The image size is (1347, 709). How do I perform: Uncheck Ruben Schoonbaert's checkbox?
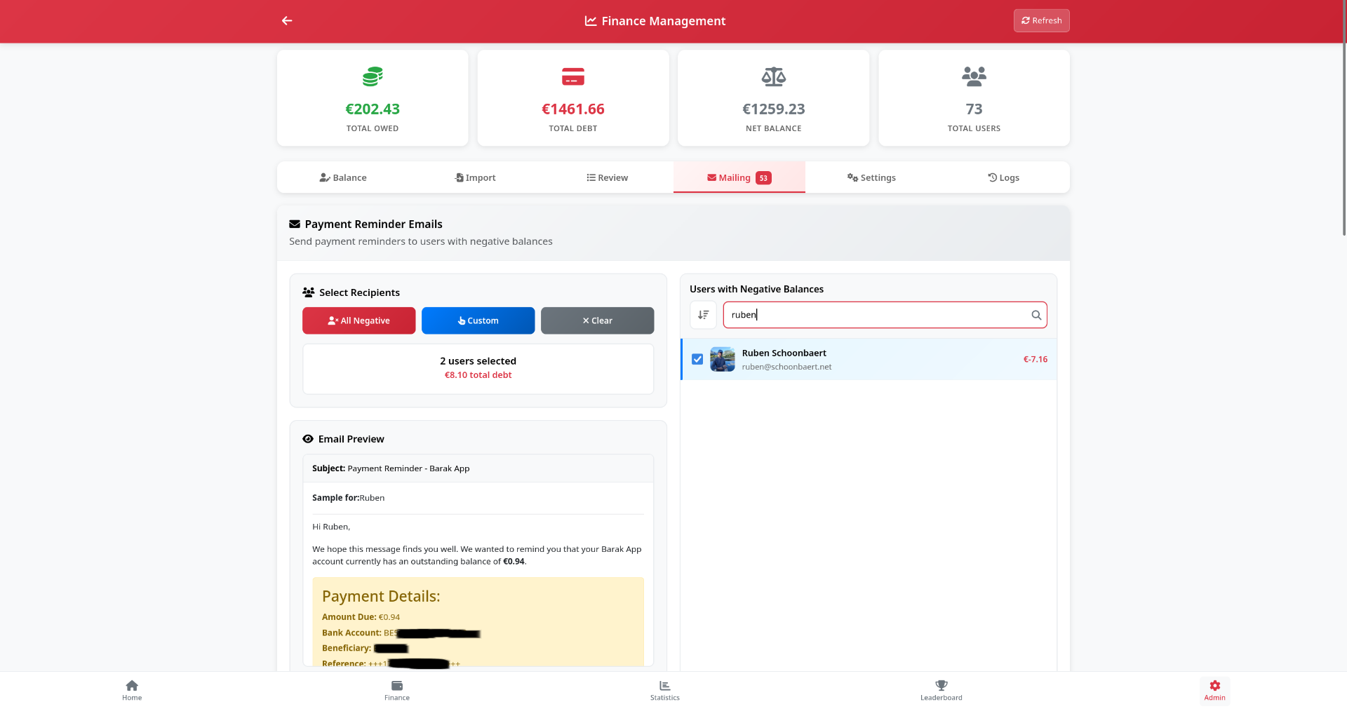pyautogui.click(x=697, y=360)
